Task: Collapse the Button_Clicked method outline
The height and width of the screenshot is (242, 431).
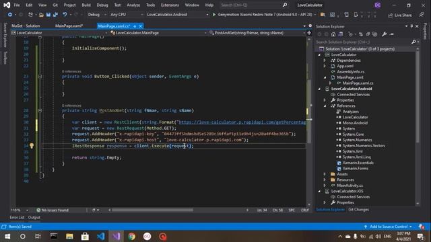Action: point(40,76)
